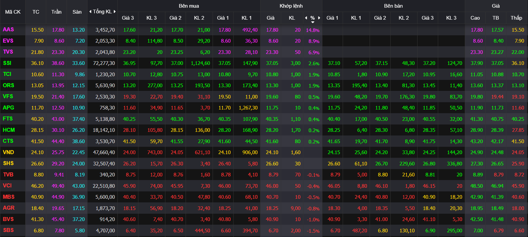Click ORS sell volume 195,40
The image size is (528, 237).
[360, 86]
